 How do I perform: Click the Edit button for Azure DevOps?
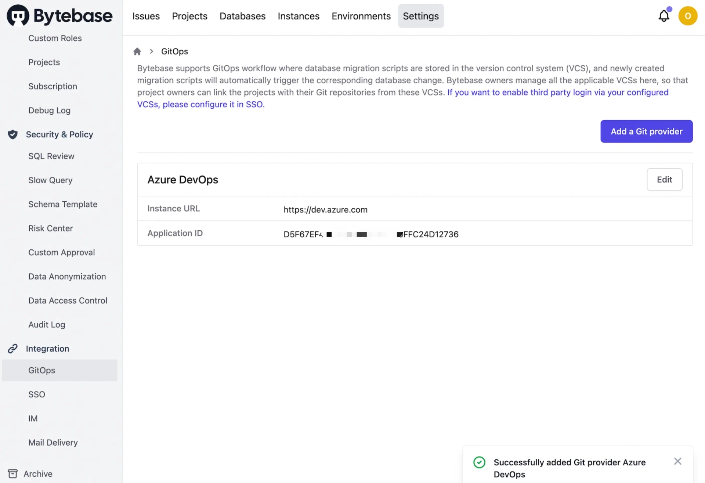coord(664,179)
